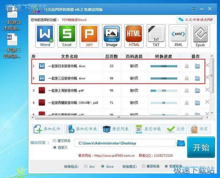
Task: Open converted file for 一起游西藏旅游攻略 row
Action: 187,103
